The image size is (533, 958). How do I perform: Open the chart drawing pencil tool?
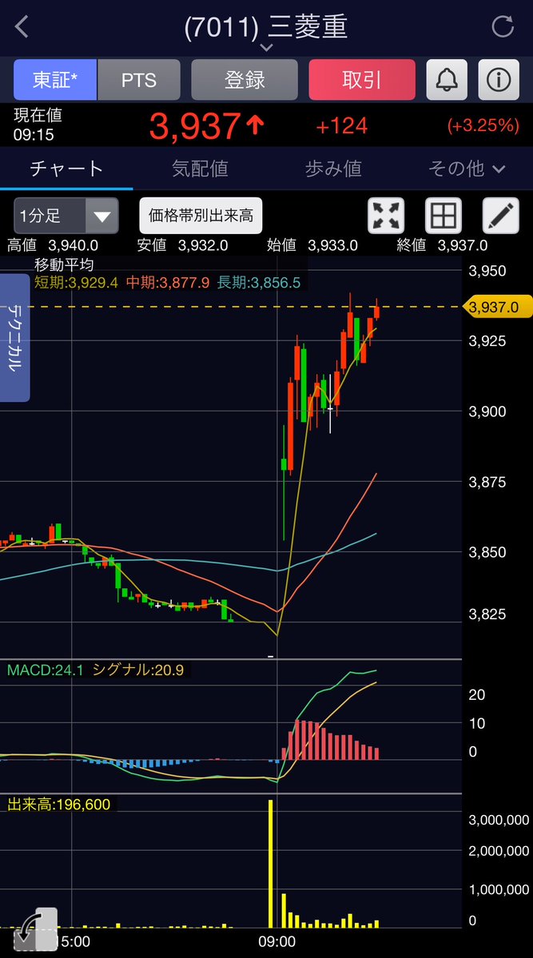(x=500, y=216)
